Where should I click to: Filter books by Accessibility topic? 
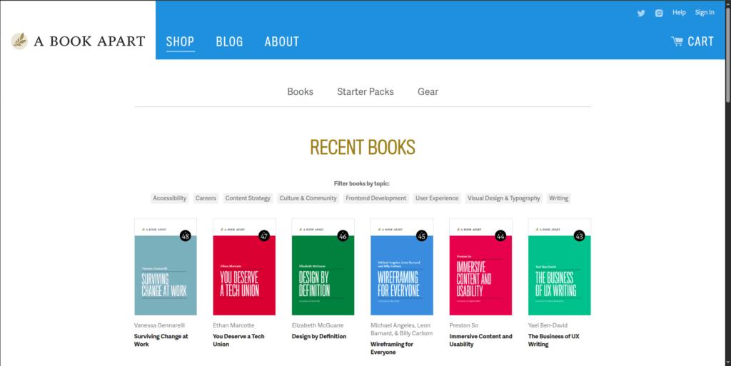click(x=169, y=198)
